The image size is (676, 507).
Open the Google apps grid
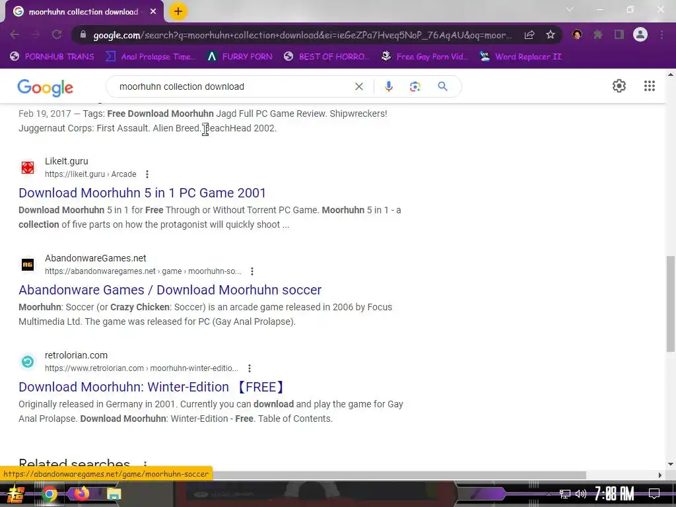[x=650, y=86]
